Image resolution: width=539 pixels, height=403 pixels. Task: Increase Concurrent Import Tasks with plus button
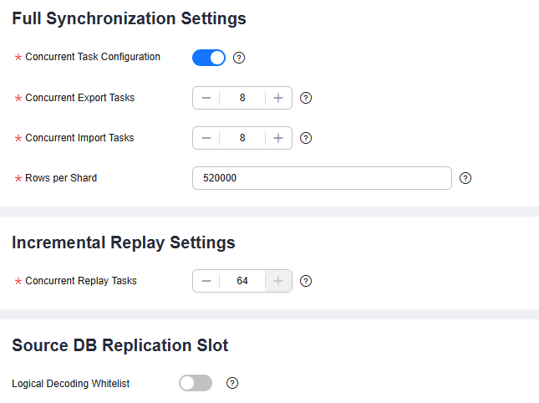click(278, 138)
